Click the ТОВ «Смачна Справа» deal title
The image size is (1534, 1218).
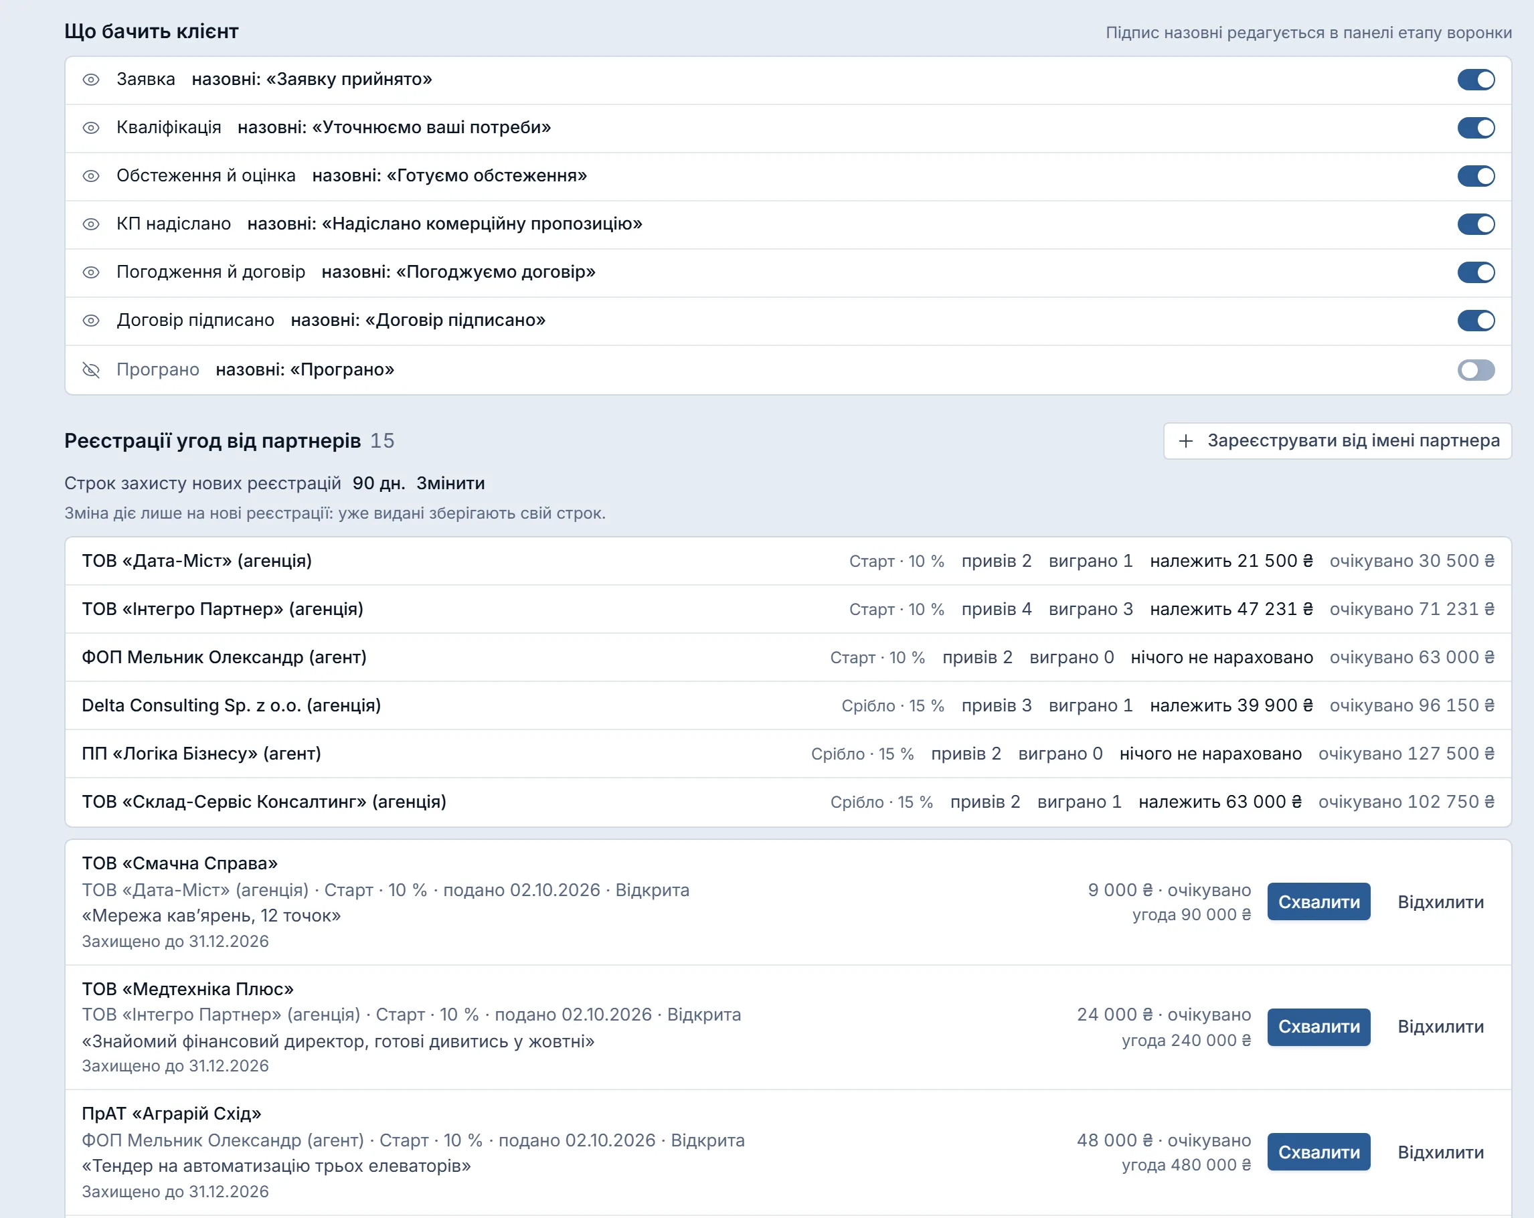(179, 863)
